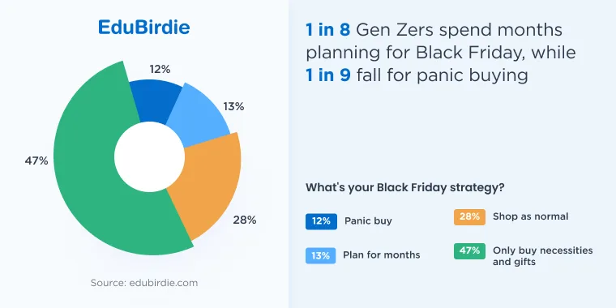Click the Black Friday strategy question heading
The height and width of the screenshot is (308, 616).
pos(405,188)
